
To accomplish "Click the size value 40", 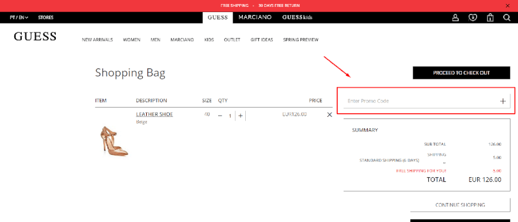I will pos(207,114).
